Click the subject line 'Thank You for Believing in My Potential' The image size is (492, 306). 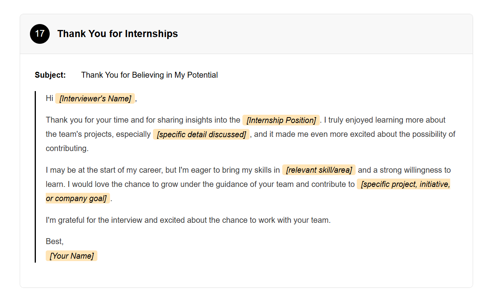149,75
